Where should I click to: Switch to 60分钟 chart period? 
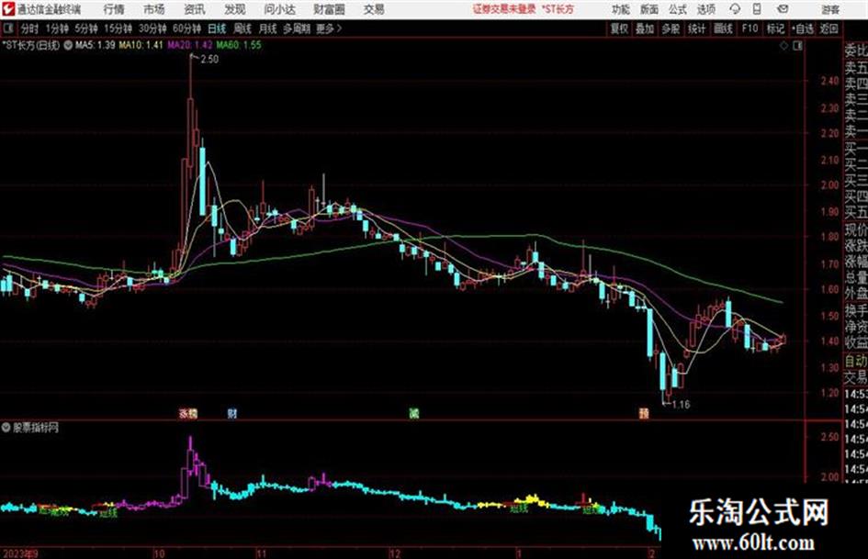(x=186, y=28)
